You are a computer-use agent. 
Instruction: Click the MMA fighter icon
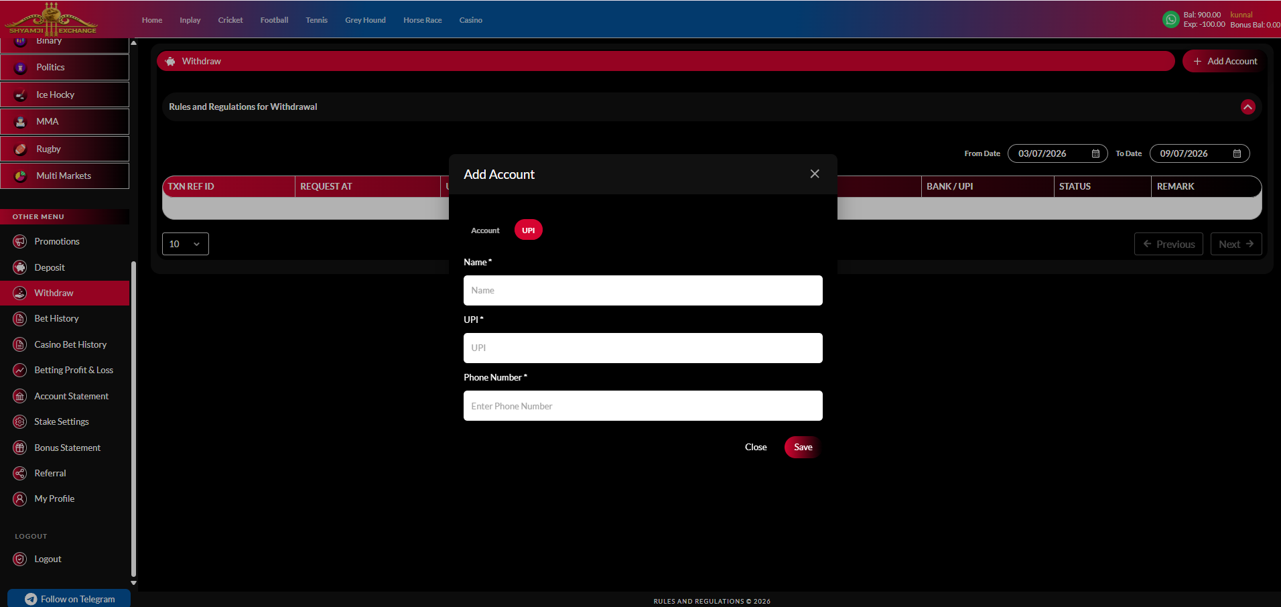(x=21, y=122)
